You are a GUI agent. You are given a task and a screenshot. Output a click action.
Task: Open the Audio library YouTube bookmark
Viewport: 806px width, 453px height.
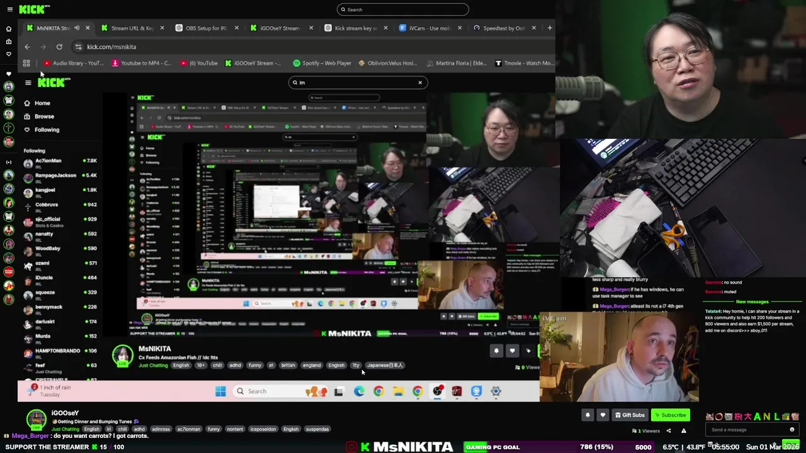tap(73, 63)
